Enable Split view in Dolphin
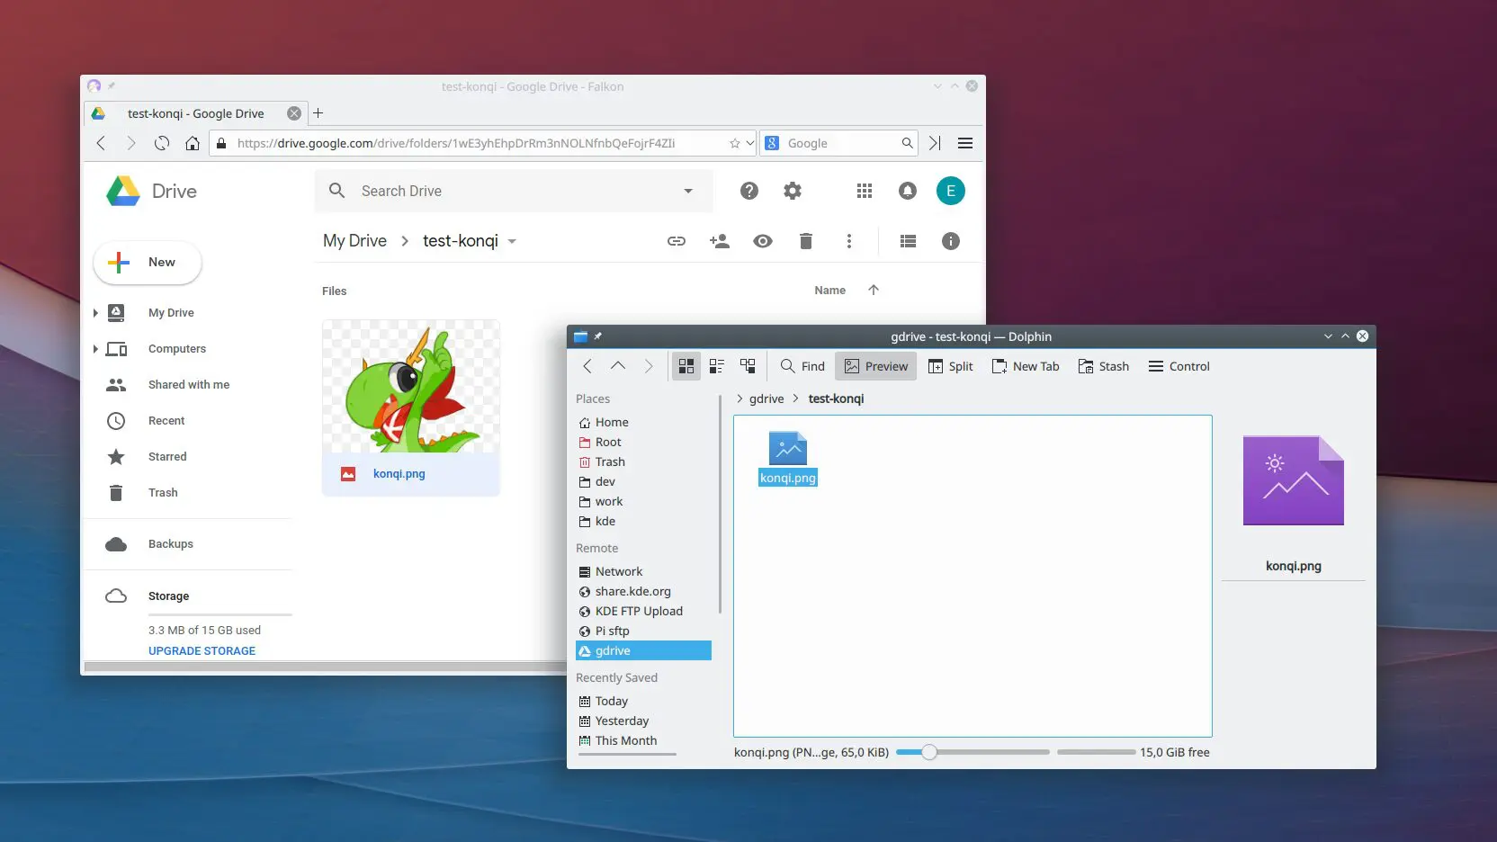This screenshot has height=842, width=1497. pyautogui.click(x=951, y=366)
